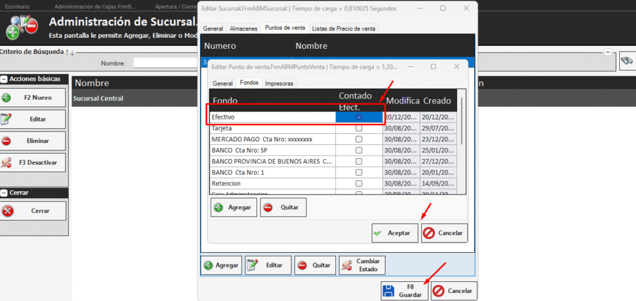Open the Listas de Precio de venta tab
This screenshot has height=301, width=636.
tap(343, 28)
